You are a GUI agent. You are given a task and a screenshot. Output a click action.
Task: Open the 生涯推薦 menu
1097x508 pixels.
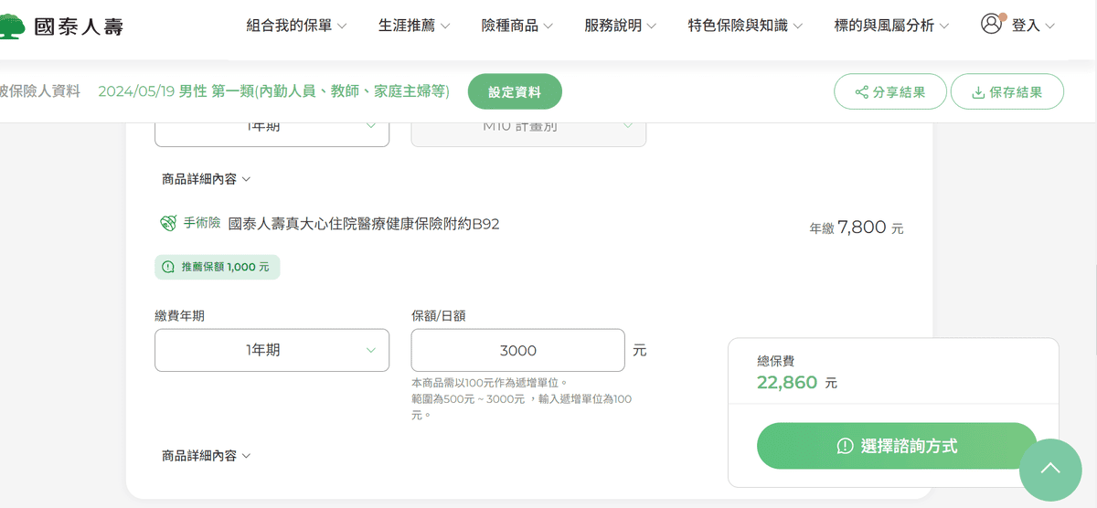(414, 26)
